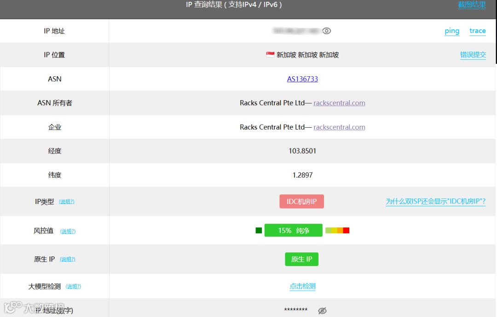497x317 pixels.
Task: Submit location error via 错误提交
Action: (473, 55)
